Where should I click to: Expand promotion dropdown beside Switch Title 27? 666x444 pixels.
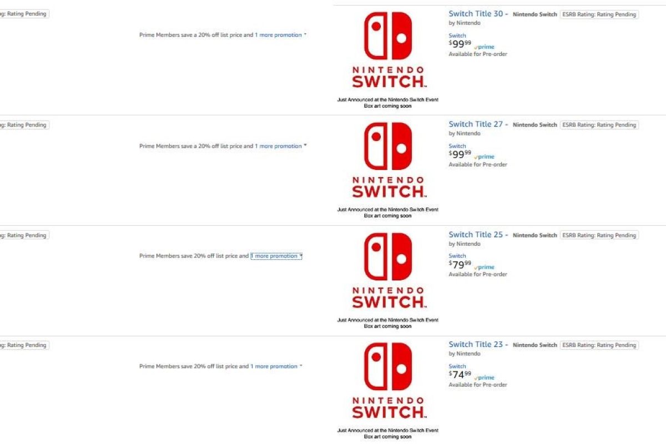click(280, 147)
